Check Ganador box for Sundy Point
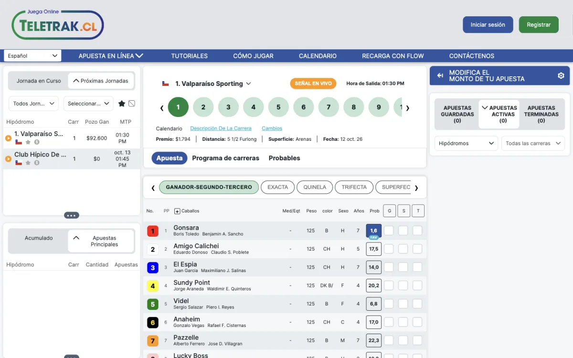The image size is (573, 358). (x=389, y=285)
